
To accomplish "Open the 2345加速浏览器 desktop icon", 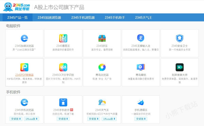I will (x=24, y=38).
